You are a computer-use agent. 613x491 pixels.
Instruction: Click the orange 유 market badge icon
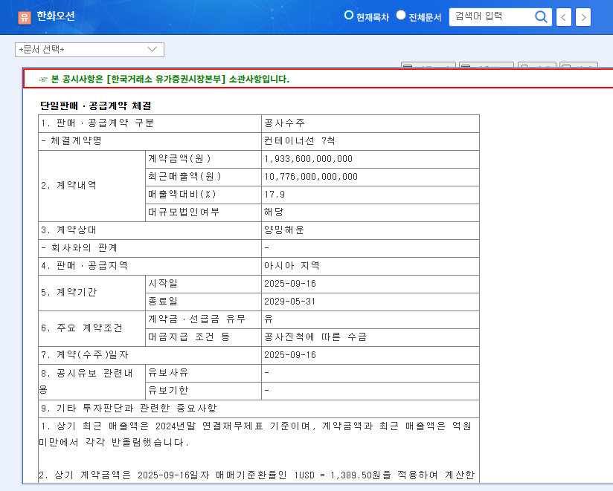tap(25, 17)
